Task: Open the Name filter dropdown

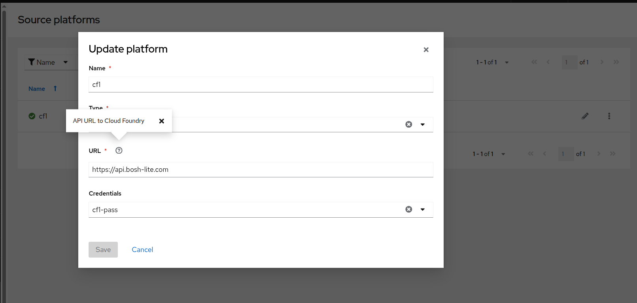Action: point(65,62)
